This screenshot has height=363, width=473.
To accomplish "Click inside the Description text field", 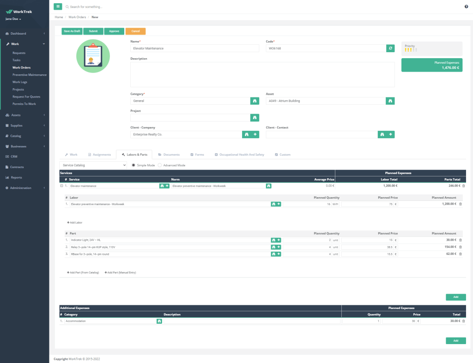I will (262, 74).
